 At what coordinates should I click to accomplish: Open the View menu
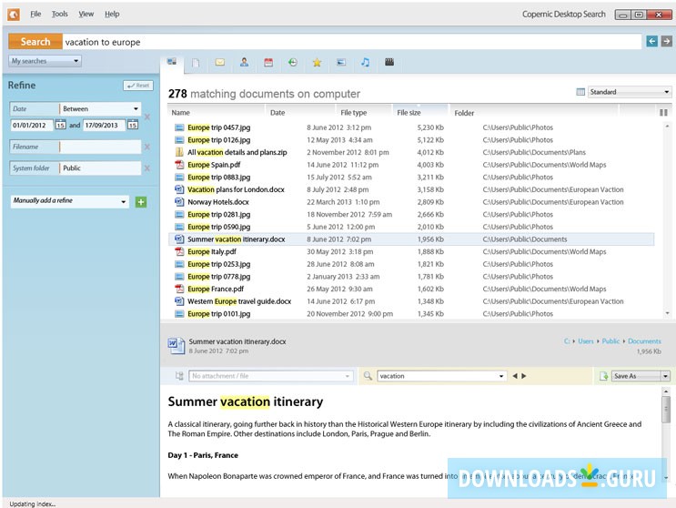click(86, 15)
